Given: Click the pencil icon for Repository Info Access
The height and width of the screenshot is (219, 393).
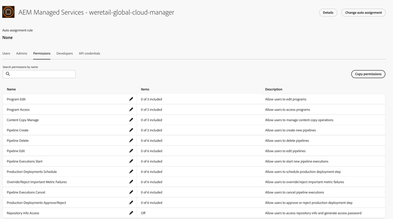Looking at the screenshot, I should [131, 213].
